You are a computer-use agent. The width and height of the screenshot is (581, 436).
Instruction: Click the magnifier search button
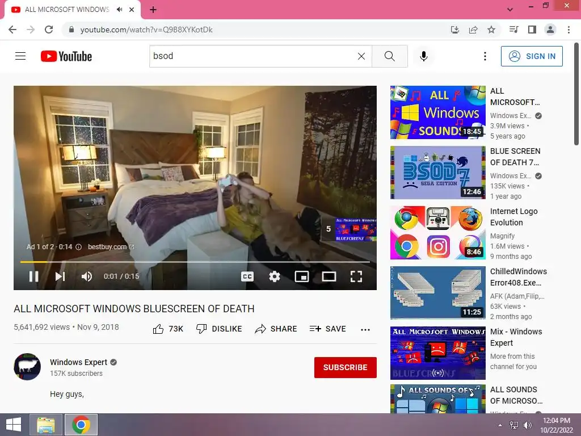click(389, 56)
